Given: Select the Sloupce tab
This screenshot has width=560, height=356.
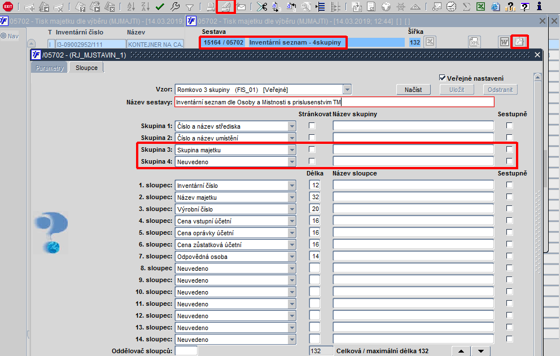Looking at the screenshot, I should (86, 68).
